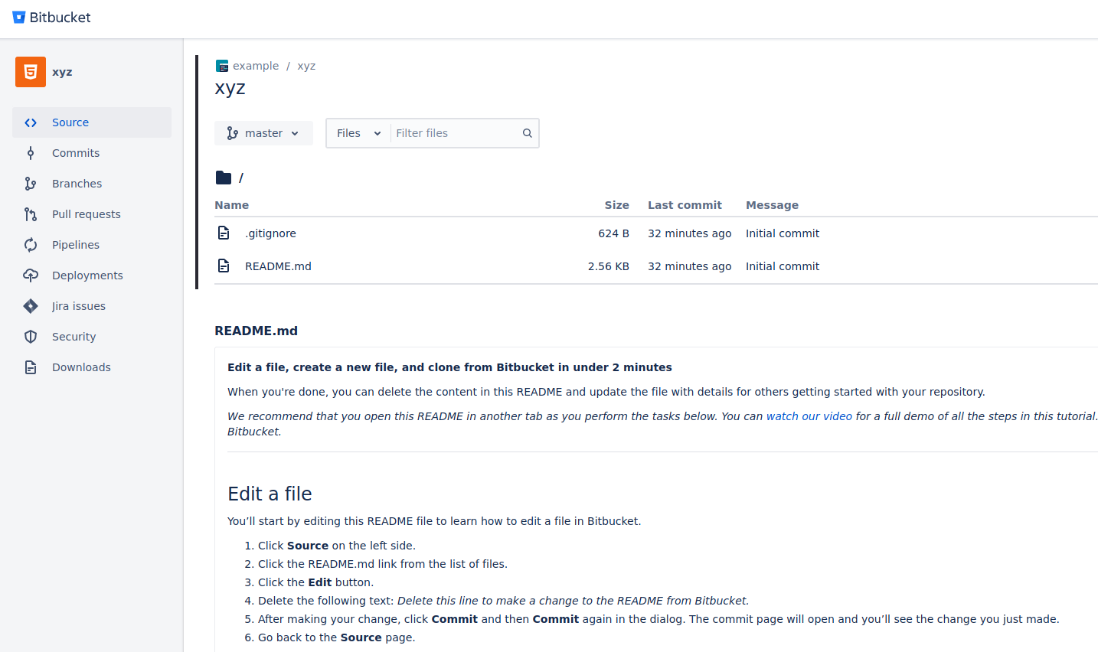Click the Last commit column header

tap(685, 205)
